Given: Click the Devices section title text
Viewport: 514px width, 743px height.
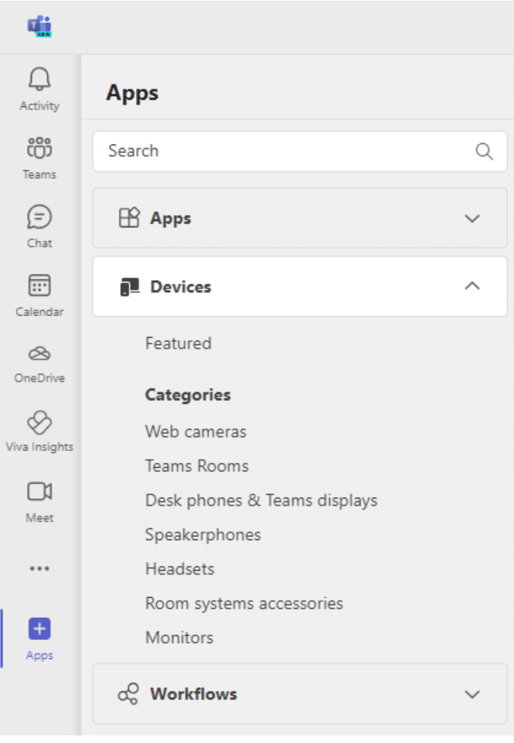Looking at the screenshot, I should pyautogui.click(x=181, y=286).
